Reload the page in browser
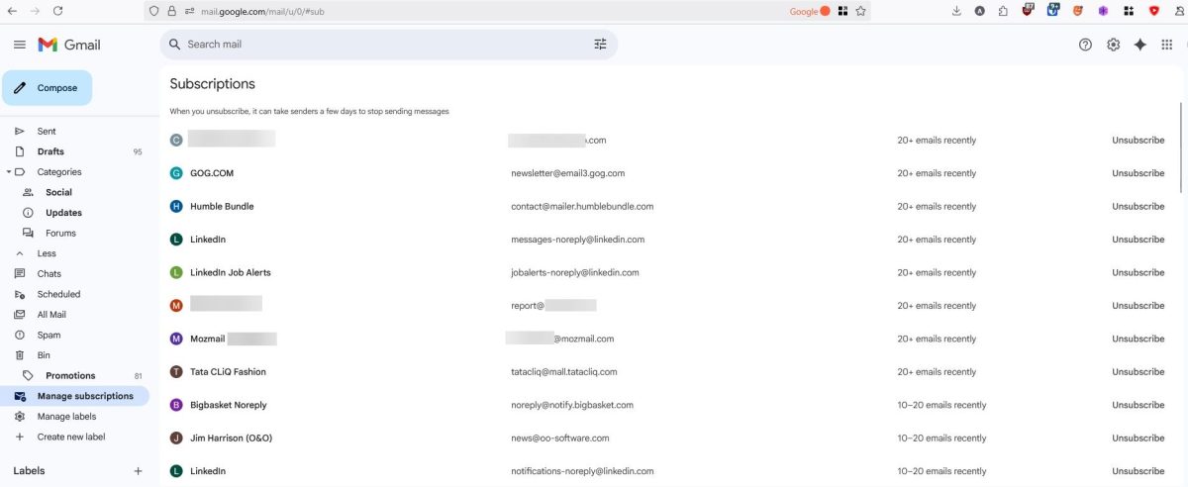1188x487 pixels. 57,11
